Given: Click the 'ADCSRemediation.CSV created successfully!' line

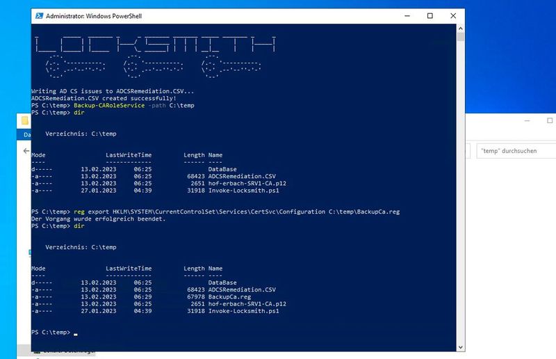Looking at the screenshot, I should point(104,98).
